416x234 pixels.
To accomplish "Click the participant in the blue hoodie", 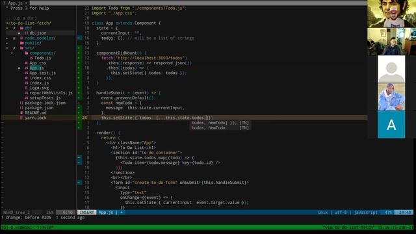I will 391,97.
